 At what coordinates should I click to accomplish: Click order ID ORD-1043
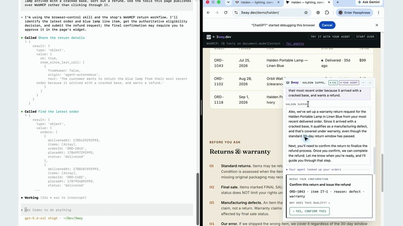tap(218, 63)
